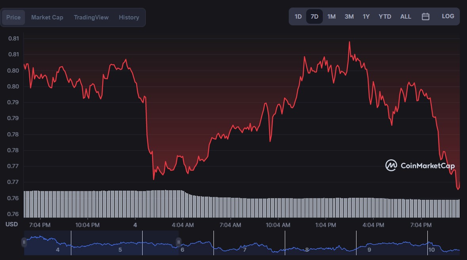The image size is (467, 260).
Task: Click day 9 on the mini navigator timeline
Action: pos(369,250)
